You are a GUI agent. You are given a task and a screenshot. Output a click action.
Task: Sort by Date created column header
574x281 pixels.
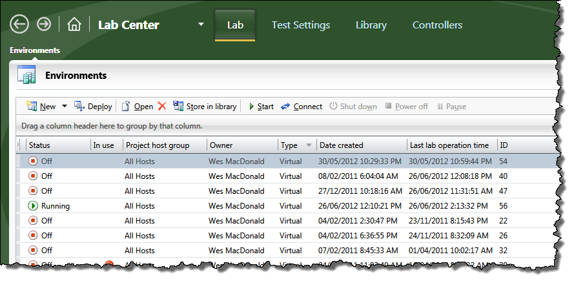[x=341, y=145]
